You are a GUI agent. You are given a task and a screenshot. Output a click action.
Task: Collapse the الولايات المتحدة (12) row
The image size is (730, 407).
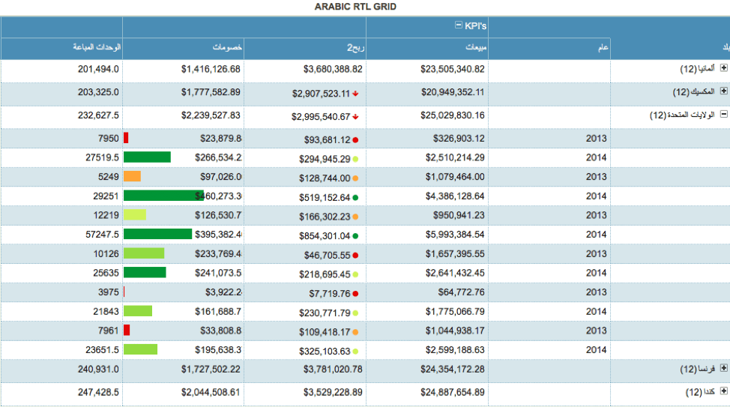723,115
